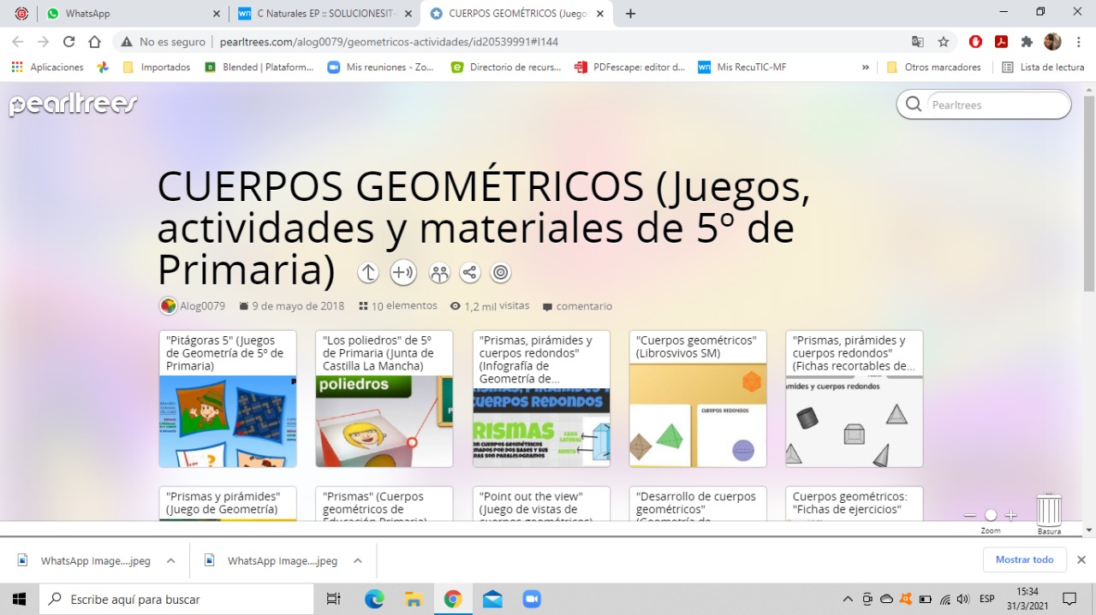Click the Pearltrees zoom slider handle
Image resolution: width=1096 pixels, height=615 pixels.
[991, 515]
